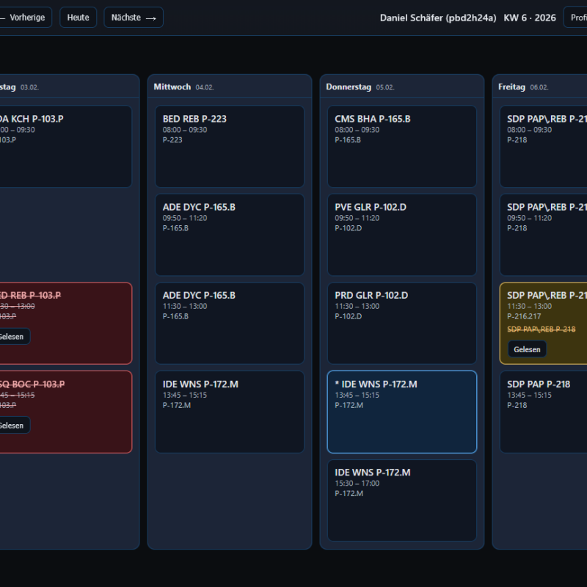Select Wednesday's 11:30 ADE DYC lesson
Viewport: 587px width, 587px height.
pyautogui.click(x=229, y=323)
